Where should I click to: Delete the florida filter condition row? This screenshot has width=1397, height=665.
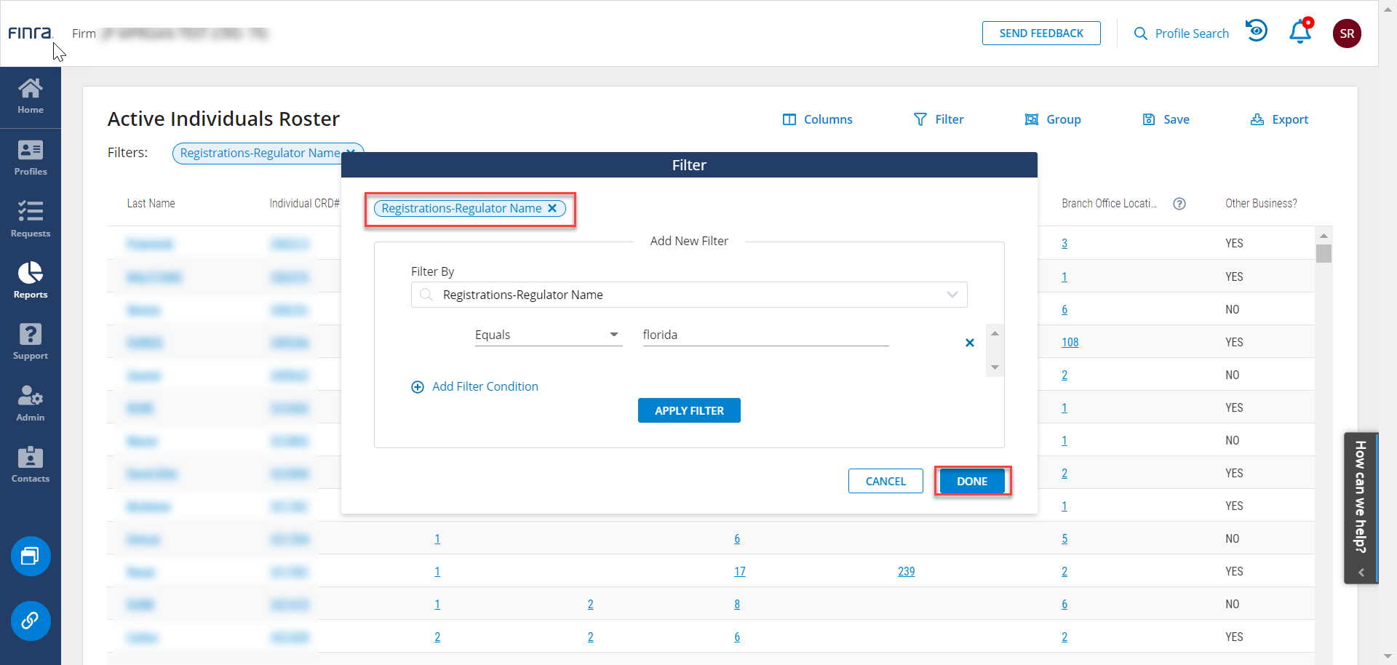point(969,343)
